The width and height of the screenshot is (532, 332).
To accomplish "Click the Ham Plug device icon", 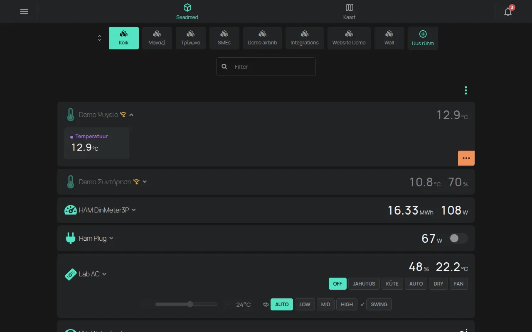I will (x=70, y=238).
